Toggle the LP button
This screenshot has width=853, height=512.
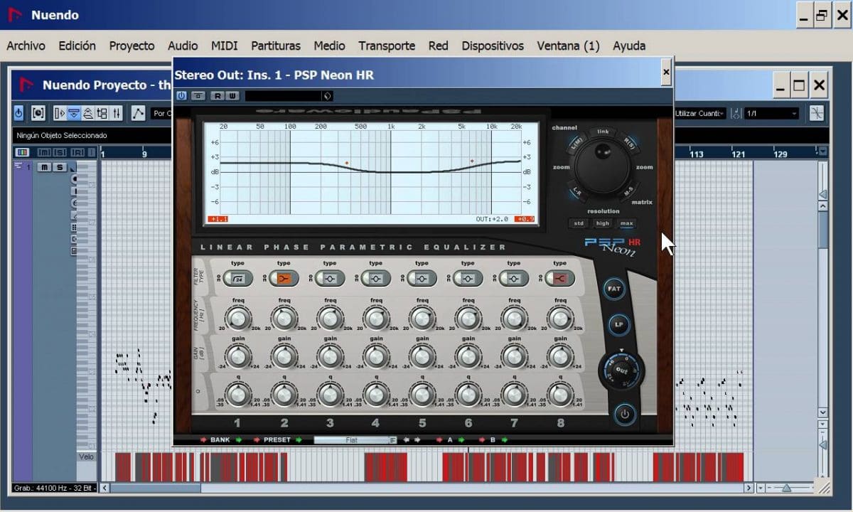(x=618, y=324)
